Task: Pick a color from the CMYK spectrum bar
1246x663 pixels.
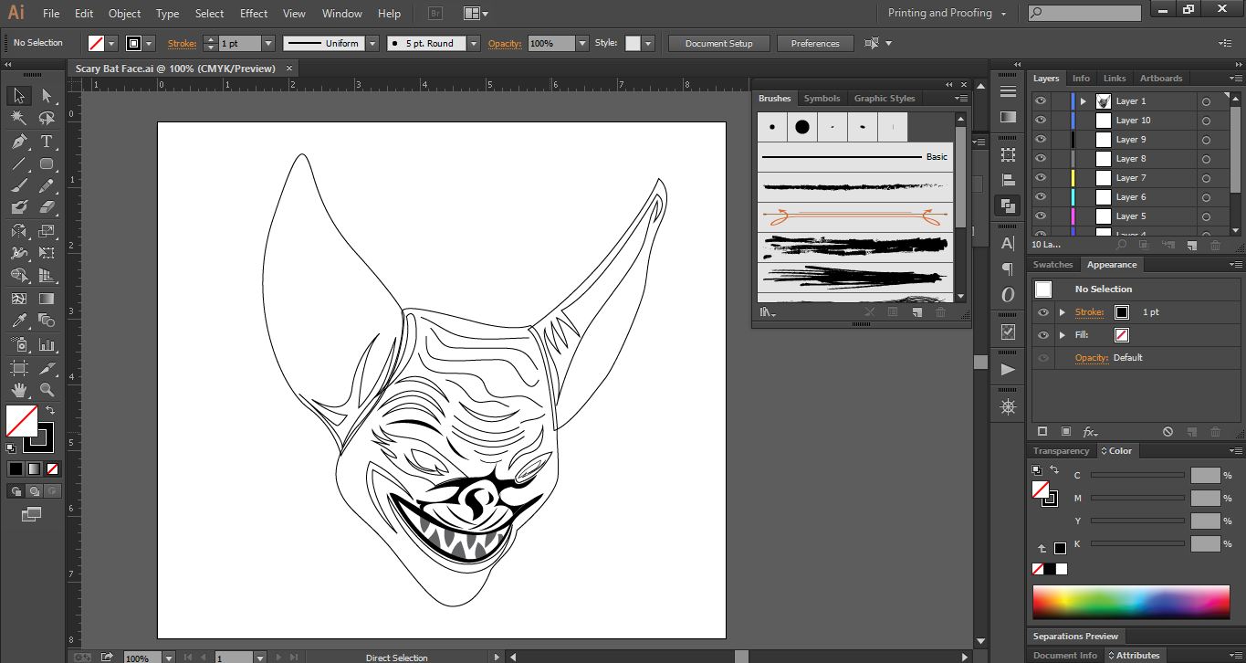Action: pyautogui.click(x=1130, y=603)
